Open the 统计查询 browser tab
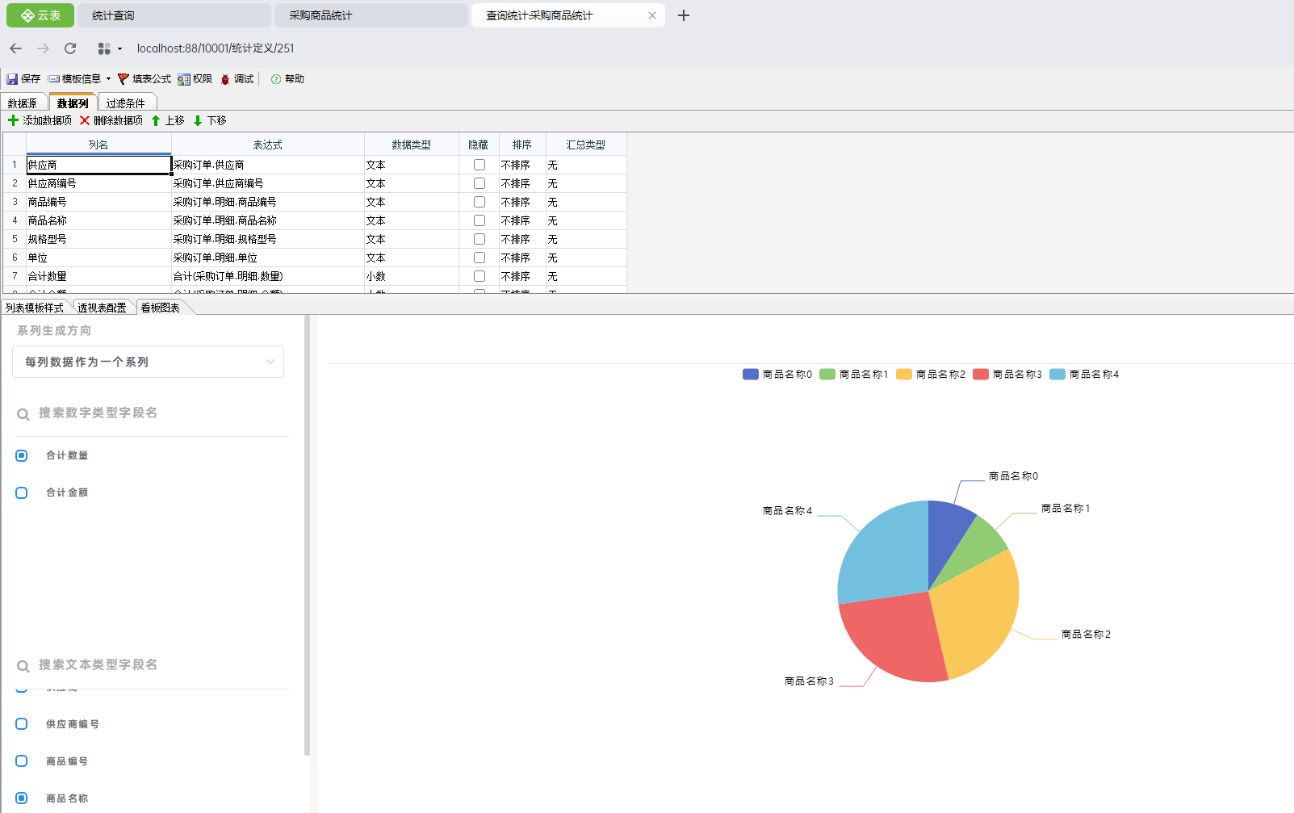 click(174, 15)
